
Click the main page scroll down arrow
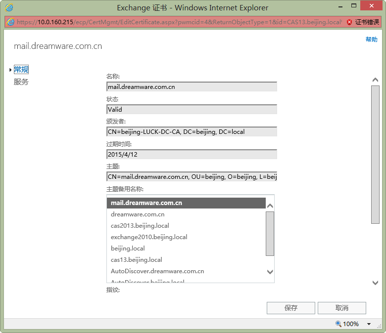(x=375, y=283)
